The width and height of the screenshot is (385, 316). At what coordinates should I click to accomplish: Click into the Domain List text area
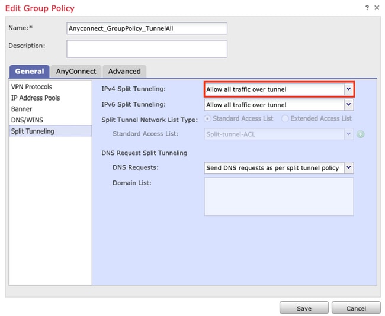point(279,197)
